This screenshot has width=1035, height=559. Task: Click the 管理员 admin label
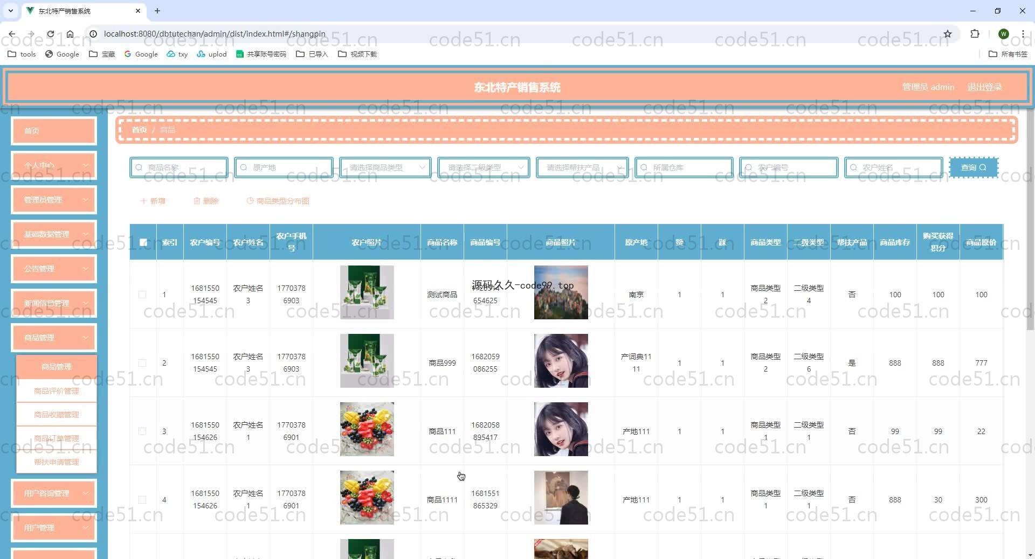pos(928,87)
